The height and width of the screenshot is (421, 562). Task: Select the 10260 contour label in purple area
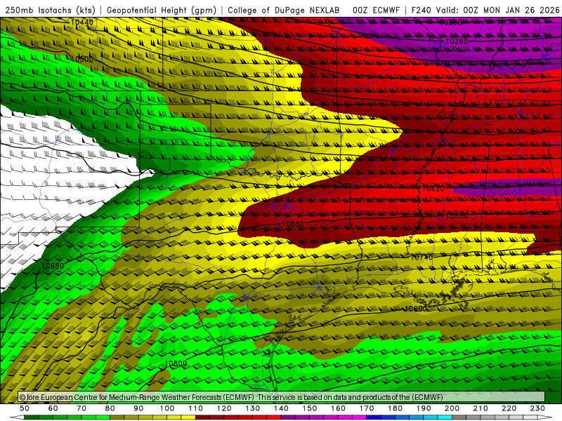pyautogui.click(x=457, y=41)
